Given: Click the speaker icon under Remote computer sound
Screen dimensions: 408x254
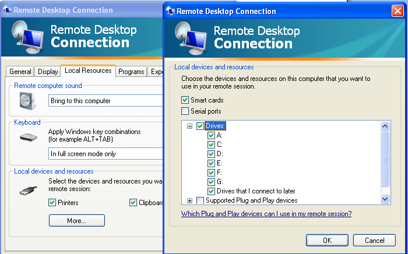Looking at the screenshot, I should (27, 101).
